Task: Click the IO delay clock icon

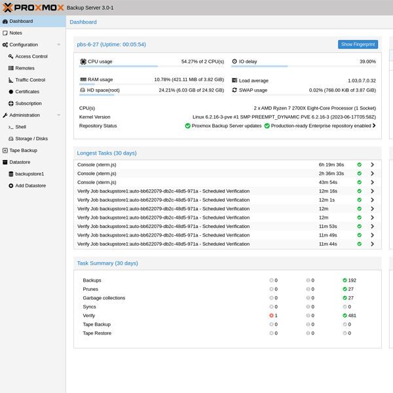Action: [234, 62]
